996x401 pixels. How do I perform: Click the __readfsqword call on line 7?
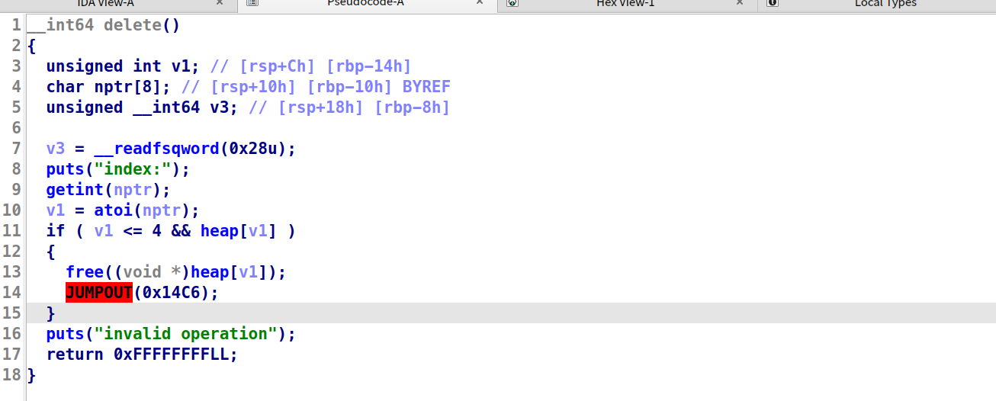click(156, 149)
